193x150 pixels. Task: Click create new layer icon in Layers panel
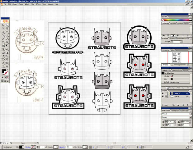(x=183, y=105)
